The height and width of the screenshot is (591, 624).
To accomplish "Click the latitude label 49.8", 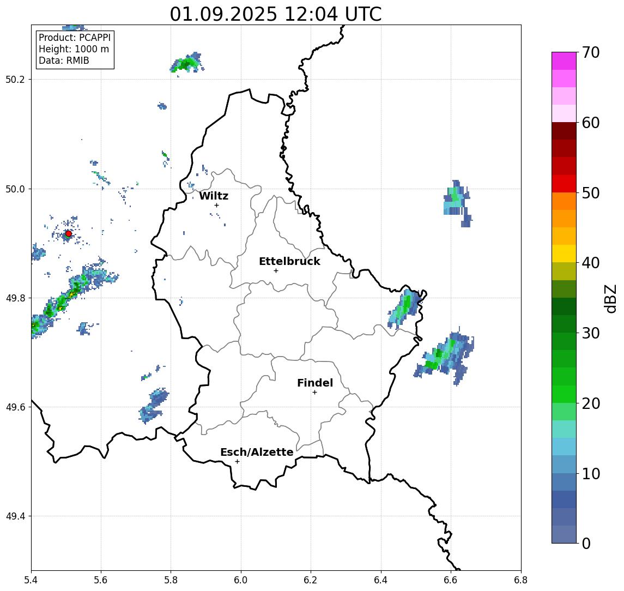I will point(15,298).
